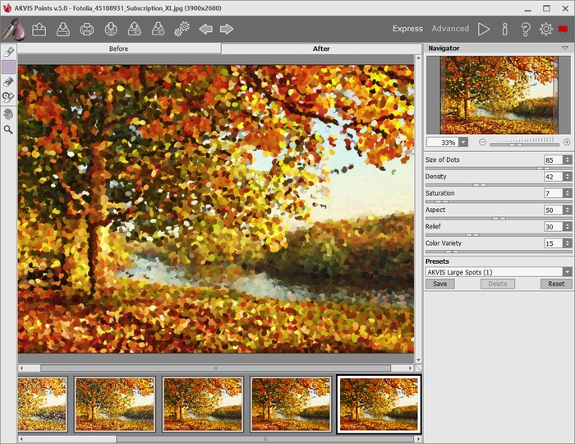Click the globe Share/Publish icon
Screen dimensions: 575x444
pyautogui.click(x=110, y=29)
